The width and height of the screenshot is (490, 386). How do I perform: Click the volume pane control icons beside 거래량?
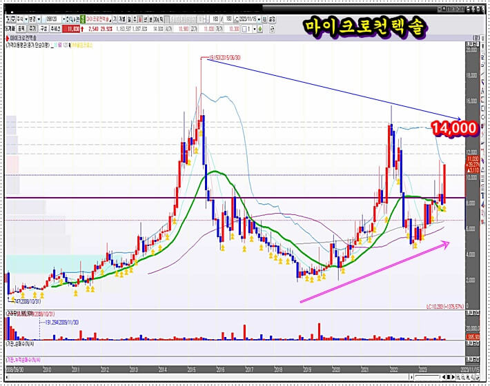pos(473,313)
